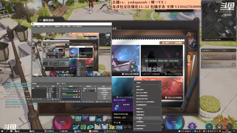Toggle lock of second source row

pyautogui.click(x=59, y=90)
